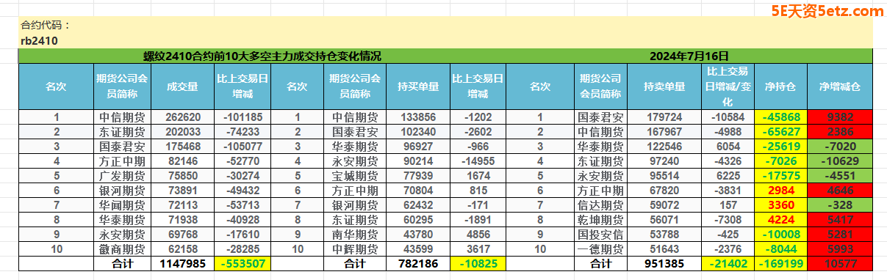Viewport: 887px width, 280px height.
Task: Click the 5E天资5etz.com watermark
Action: point(827,11)
